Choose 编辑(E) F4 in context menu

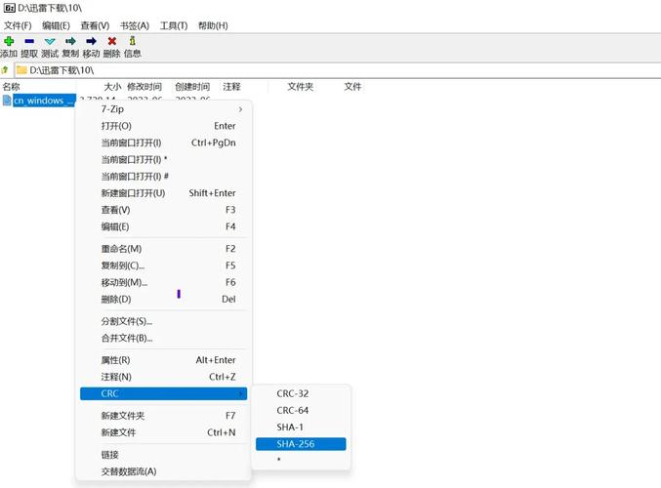(x=164, y=226)
